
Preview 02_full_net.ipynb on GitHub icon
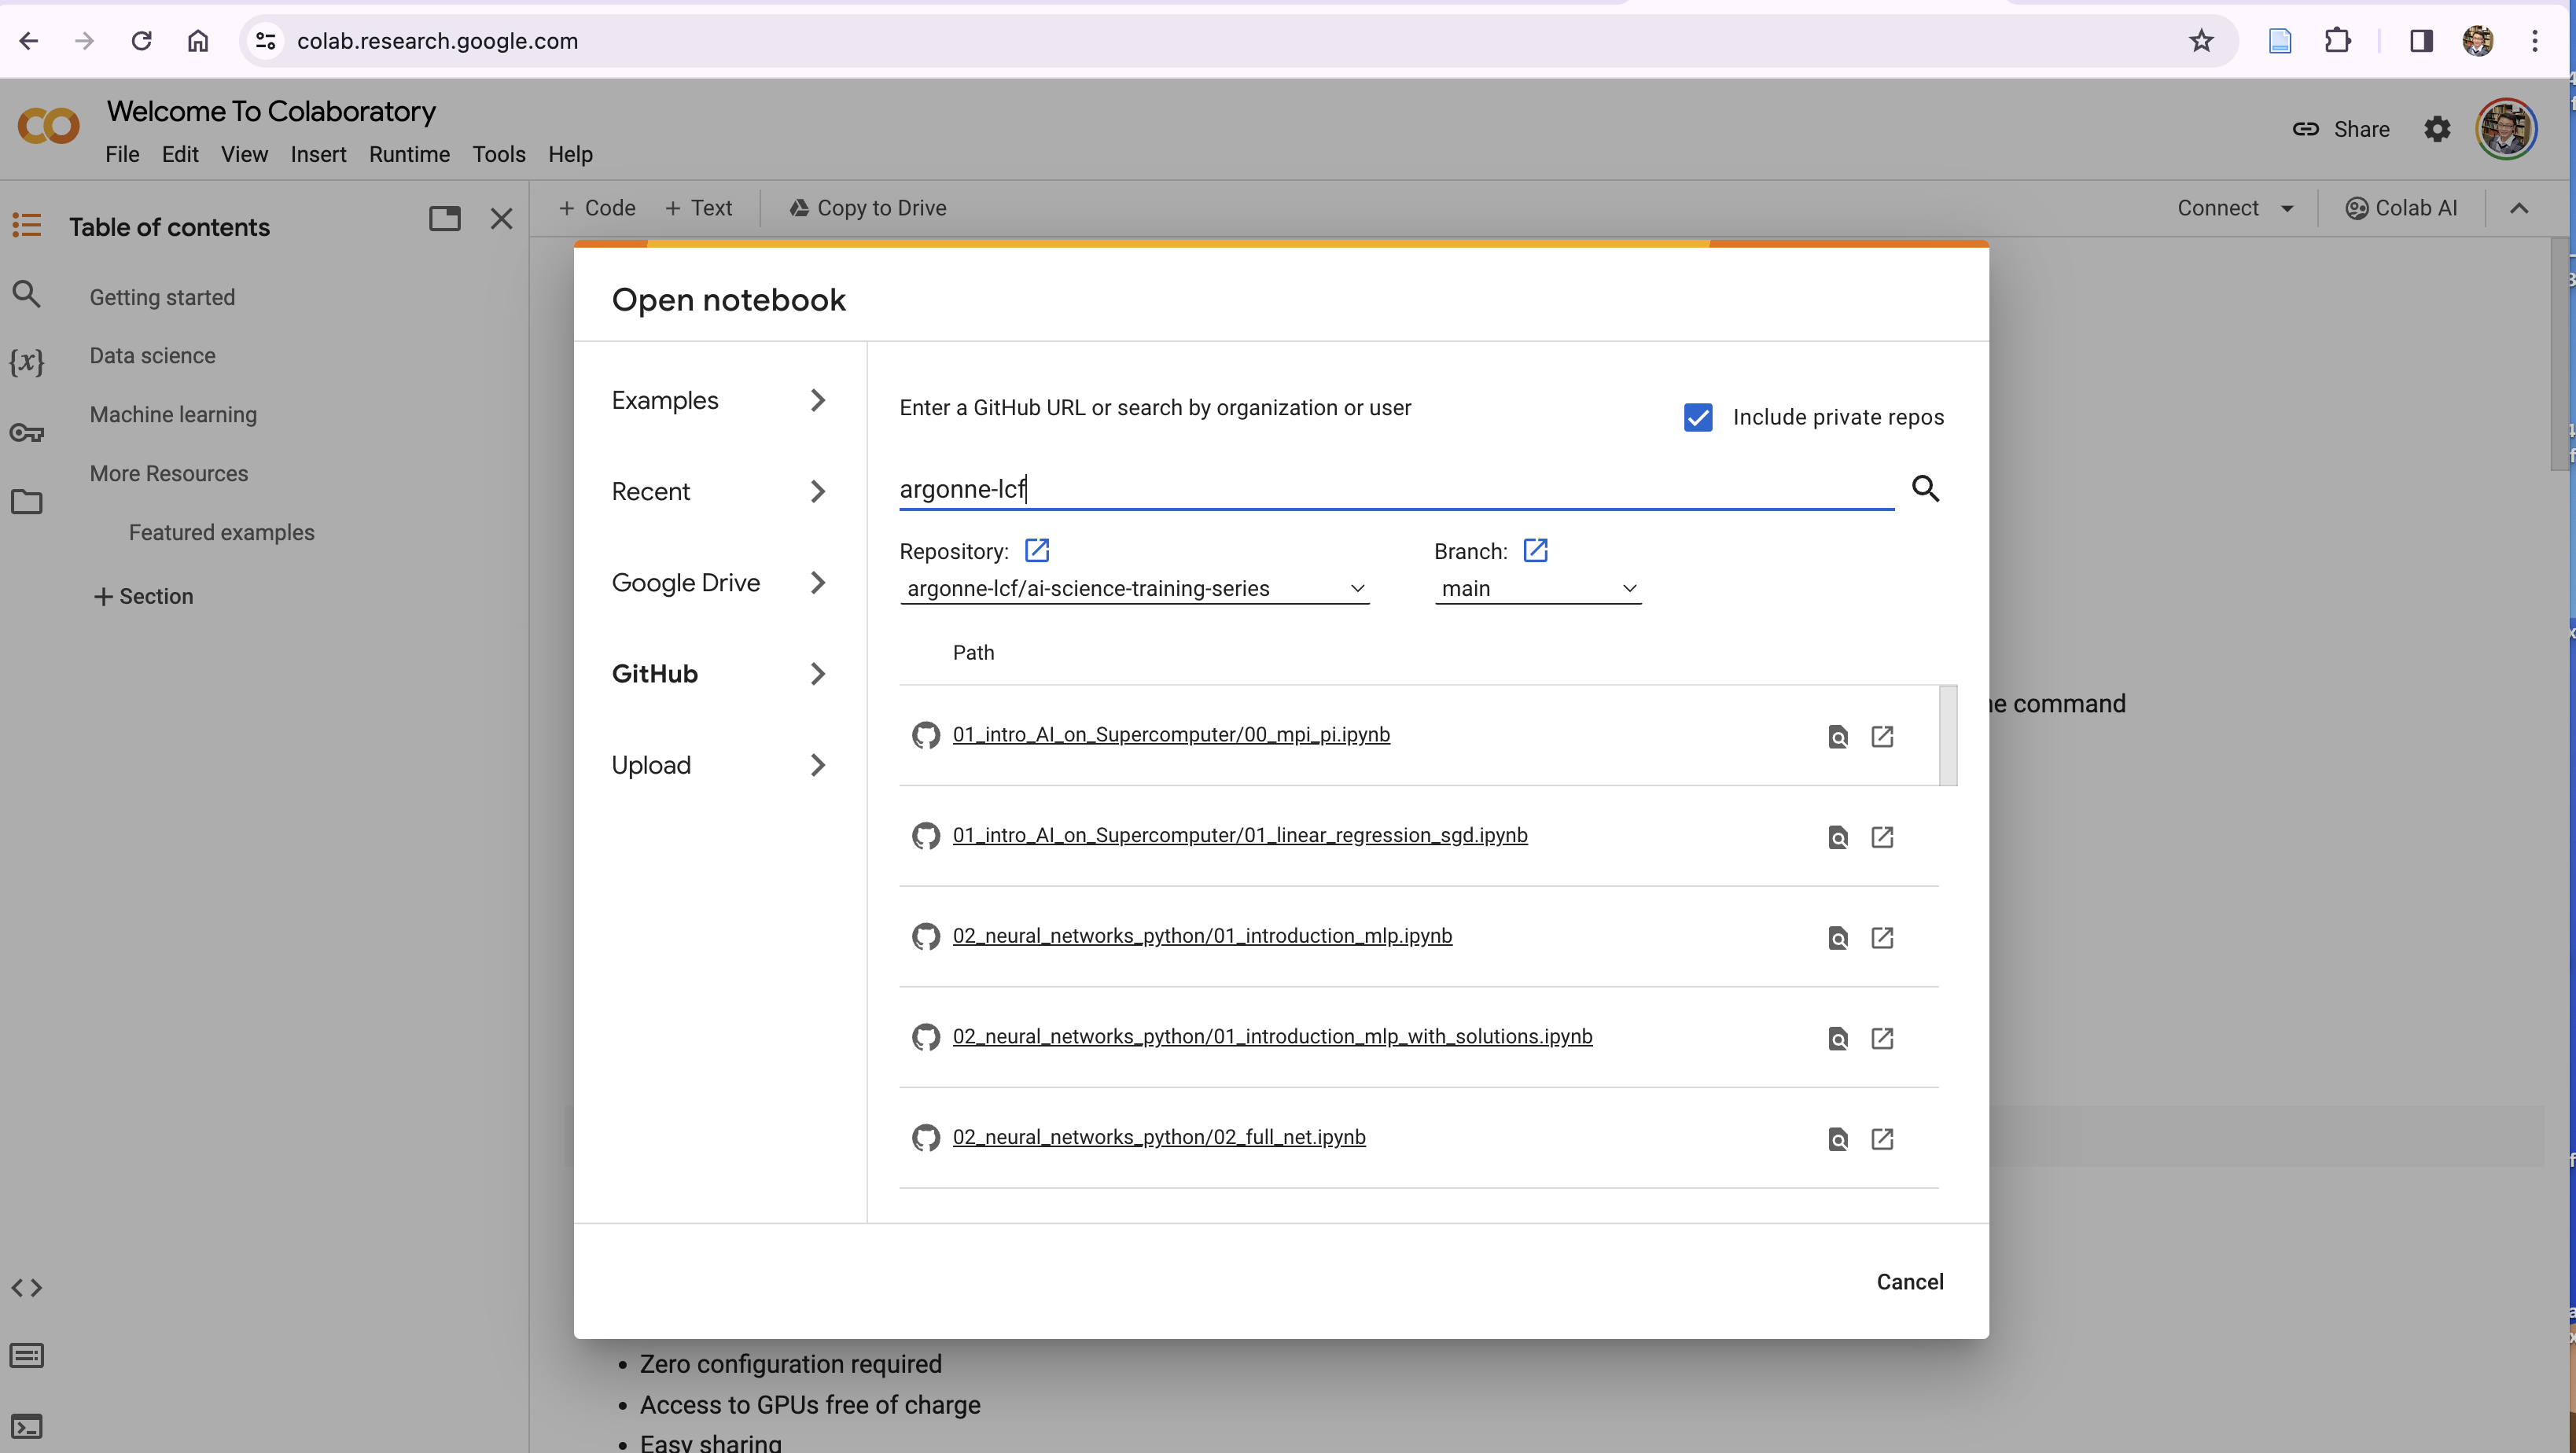[x=1837, y=1139]
